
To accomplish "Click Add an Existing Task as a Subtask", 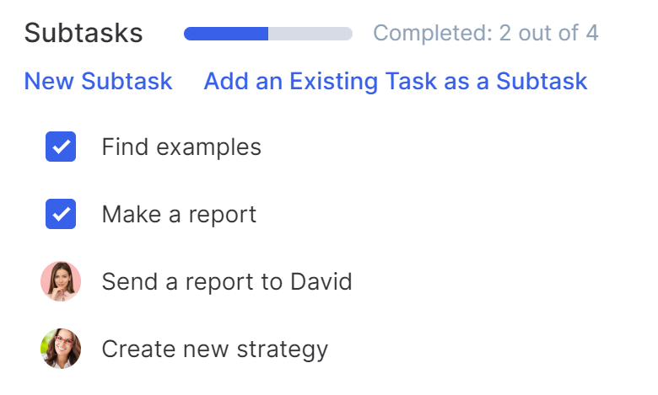I will pyautogui.click(x=396, y=81).
